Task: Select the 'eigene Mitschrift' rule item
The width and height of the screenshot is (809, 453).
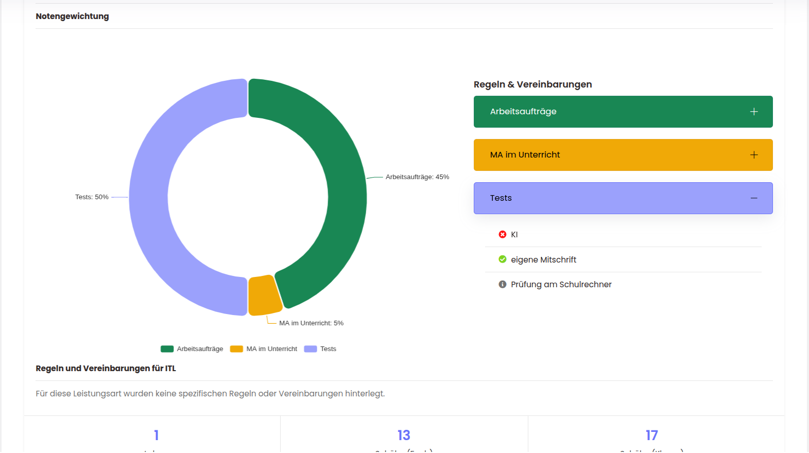Action: click(543, 259)
